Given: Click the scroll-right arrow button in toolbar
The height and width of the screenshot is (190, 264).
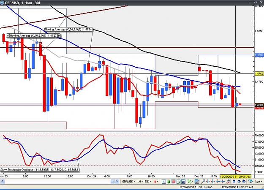Looking at the screenshot, I should coord(117,182).
